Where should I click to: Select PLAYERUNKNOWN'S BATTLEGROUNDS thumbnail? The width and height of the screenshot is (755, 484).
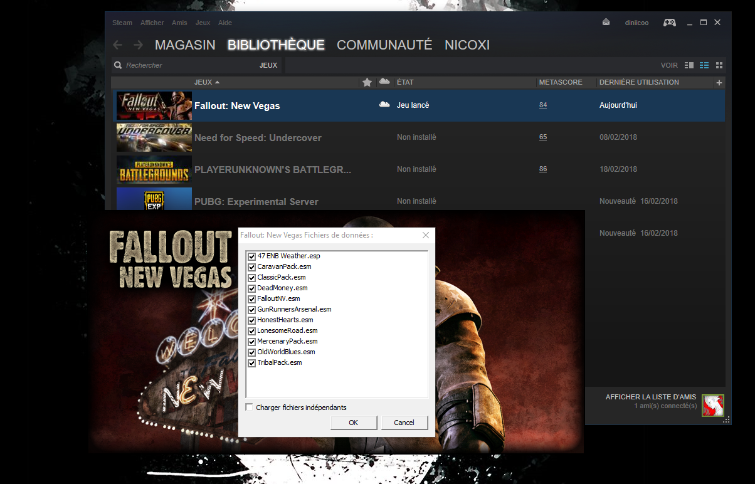154,169
